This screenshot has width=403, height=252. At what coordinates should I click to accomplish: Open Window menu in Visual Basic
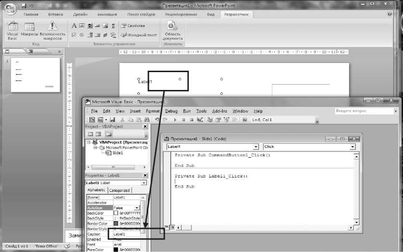pos(240,111)
